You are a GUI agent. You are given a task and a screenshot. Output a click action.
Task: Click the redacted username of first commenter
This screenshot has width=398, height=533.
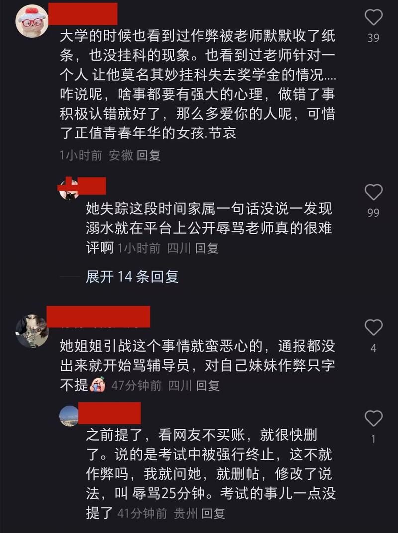tap(83, 14)
